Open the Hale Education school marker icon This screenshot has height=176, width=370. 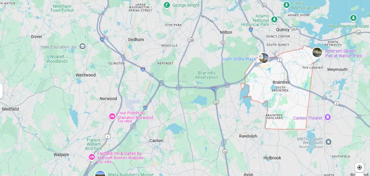tap(82, 46)
